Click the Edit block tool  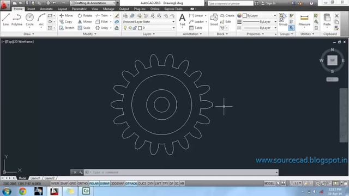[225, 22]
